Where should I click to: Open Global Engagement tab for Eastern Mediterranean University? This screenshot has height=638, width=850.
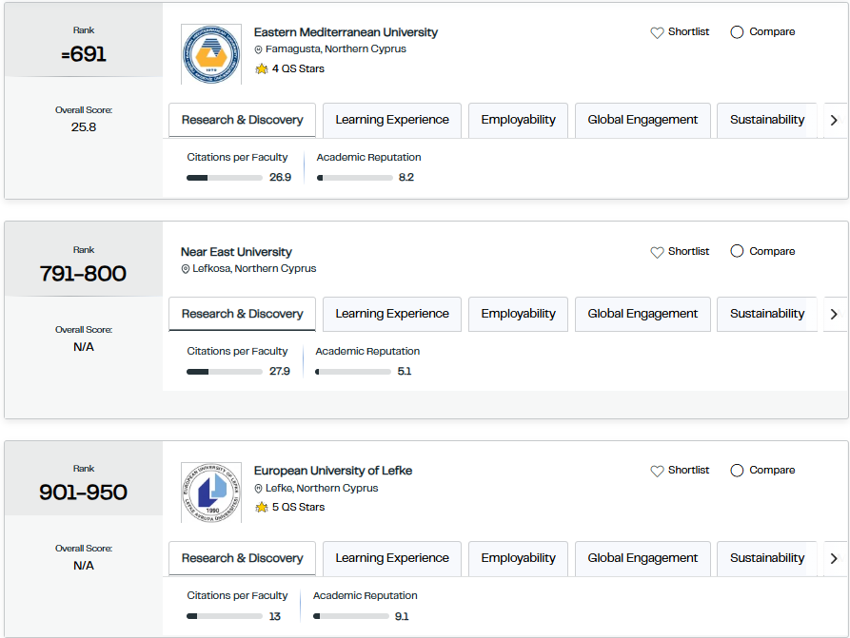(x=642, y=120)
